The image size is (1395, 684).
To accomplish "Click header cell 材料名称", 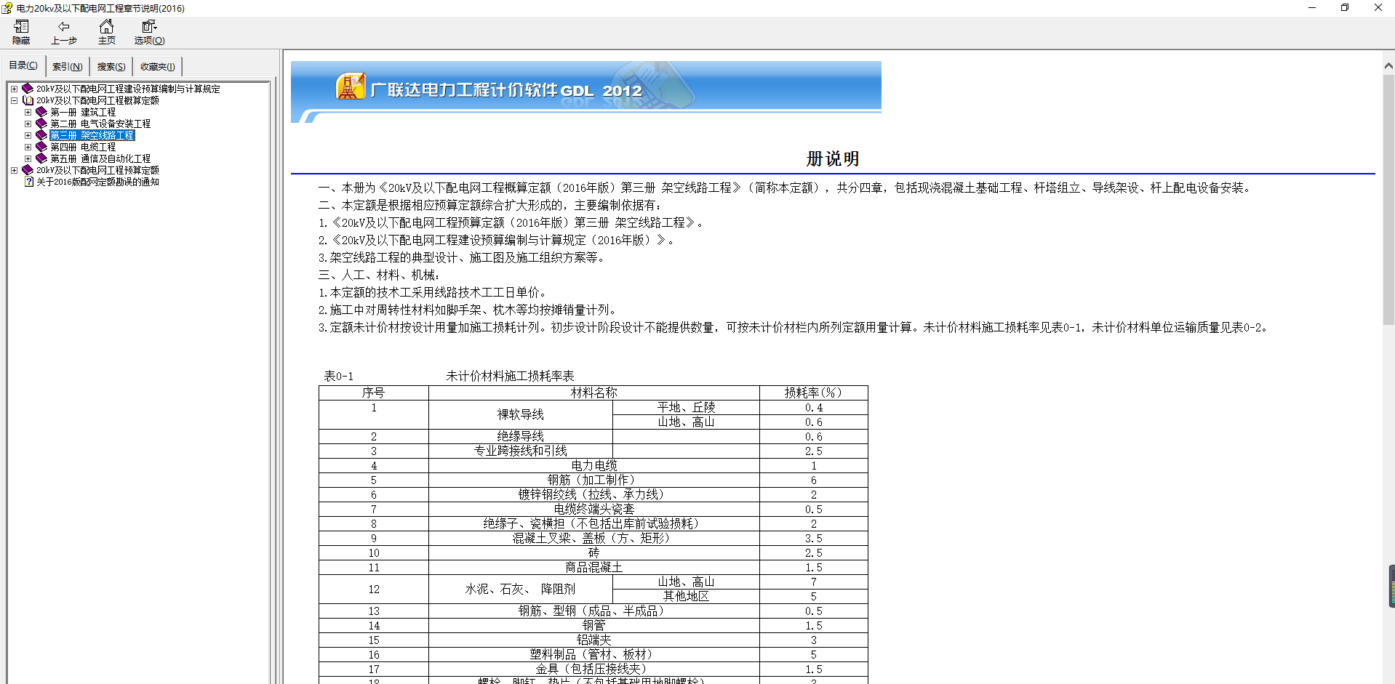I will coord(593,393).
